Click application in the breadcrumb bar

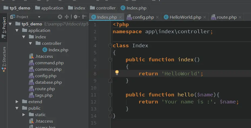click(49, 8)
